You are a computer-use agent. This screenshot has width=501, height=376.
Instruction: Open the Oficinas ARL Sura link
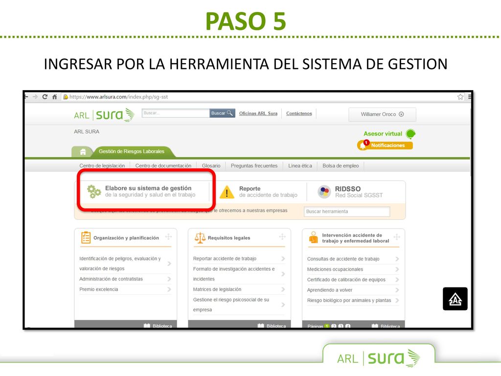(258, 114)
